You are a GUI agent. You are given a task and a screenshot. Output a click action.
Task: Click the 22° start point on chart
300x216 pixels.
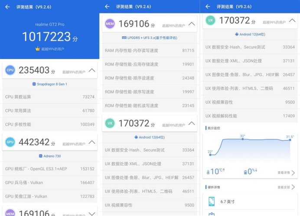coord(210,155)
